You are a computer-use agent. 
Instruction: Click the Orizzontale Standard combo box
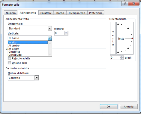[x=30, y=29]
